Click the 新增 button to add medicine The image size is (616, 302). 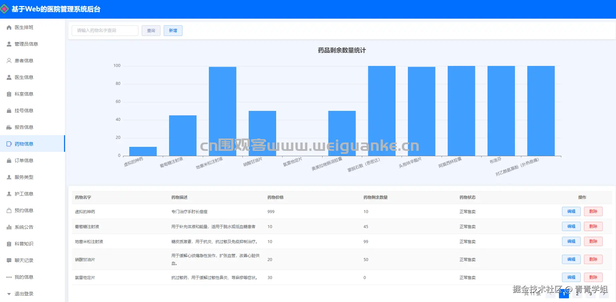click(x=173, y=31)
